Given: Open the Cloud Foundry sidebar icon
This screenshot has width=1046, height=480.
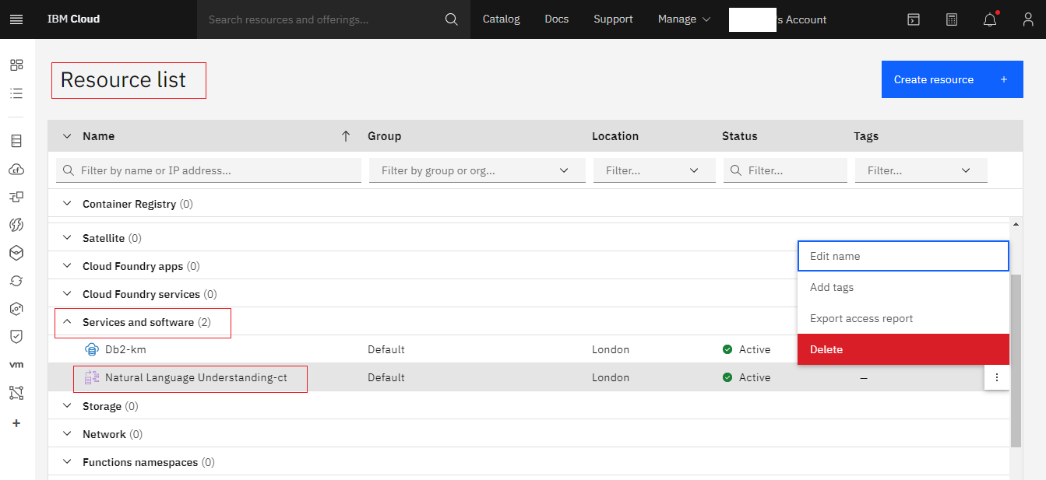Looking at the screenshot, I should click(x=16, y=169).
